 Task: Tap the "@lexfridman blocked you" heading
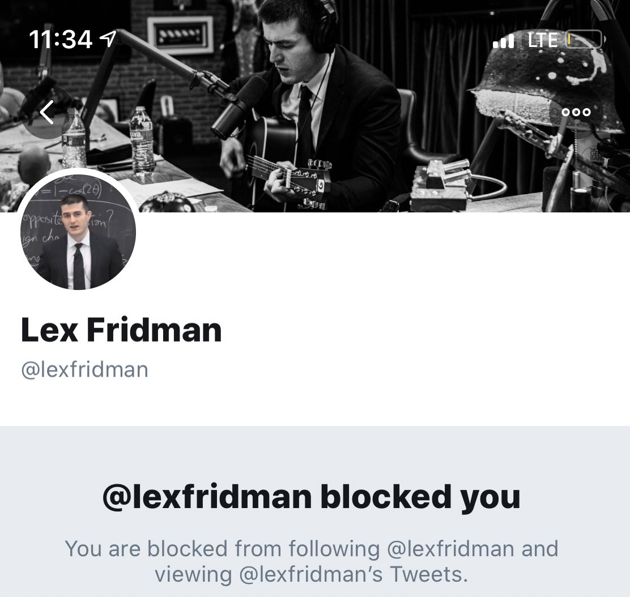[312, 497]
